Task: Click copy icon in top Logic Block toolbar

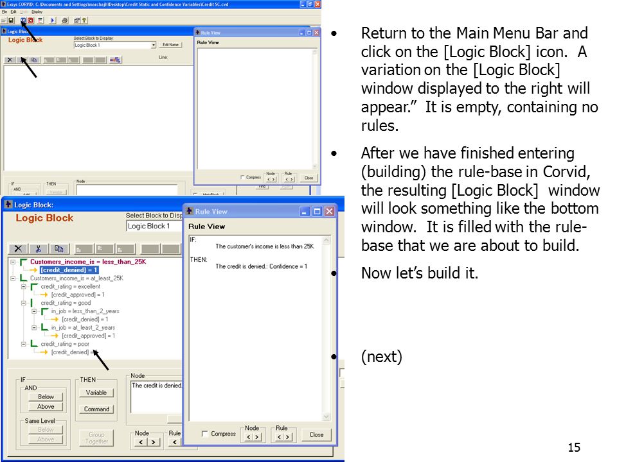Action: click(x=34, y=60)
